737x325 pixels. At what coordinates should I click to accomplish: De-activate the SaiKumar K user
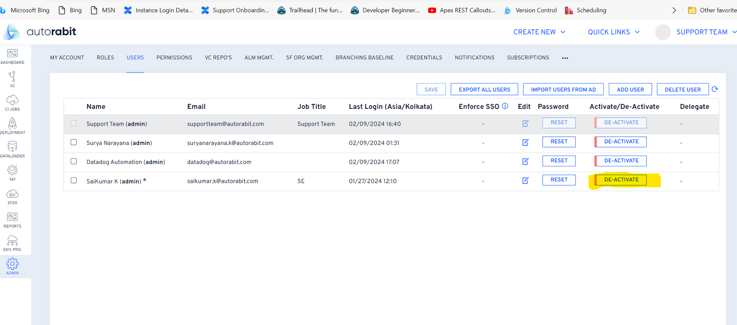coord(621,180)
